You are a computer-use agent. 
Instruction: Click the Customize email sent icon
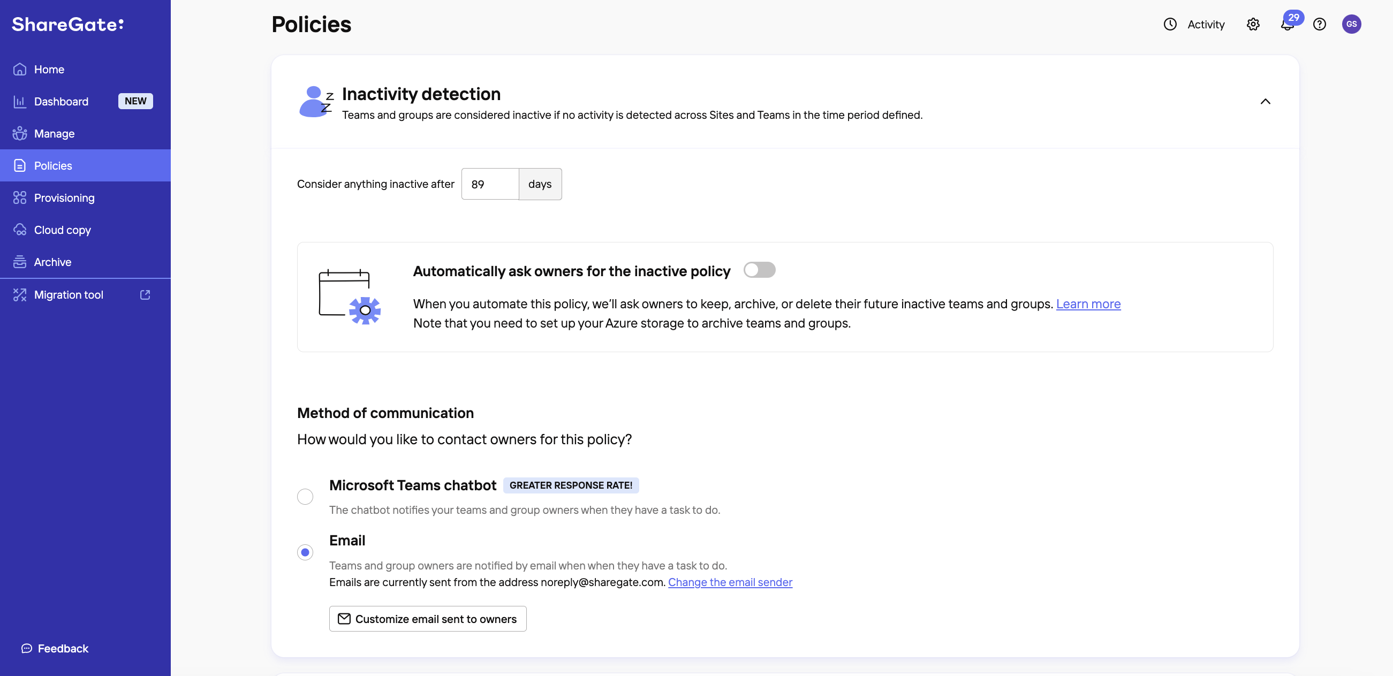(x=344, y=618)
